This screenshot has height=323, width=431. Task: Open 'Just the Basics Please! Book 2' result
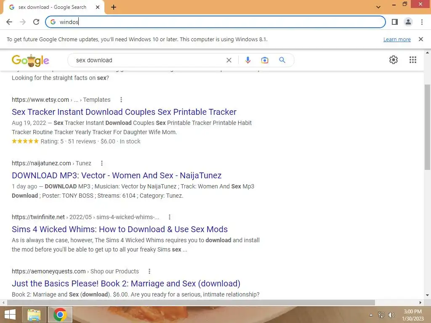126,283
